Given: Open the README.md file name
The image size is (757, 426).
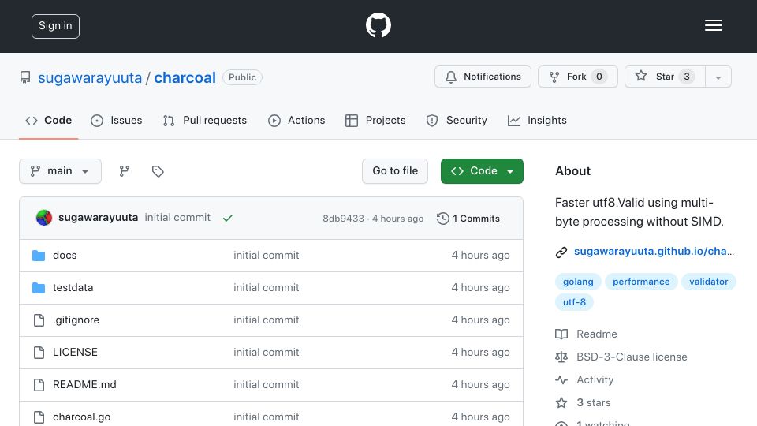Looking at the screenshot, I should point(84,384).
